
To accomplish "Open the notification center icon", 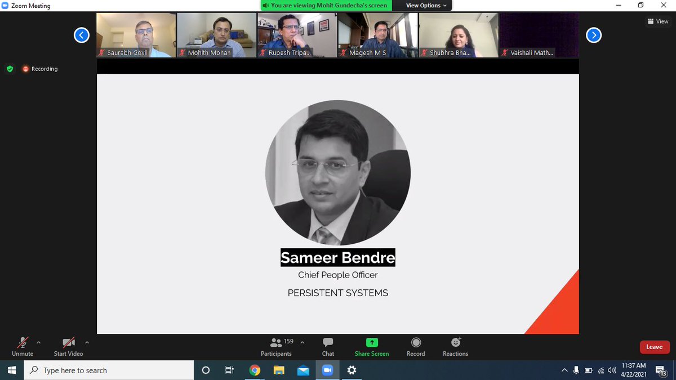I will tap(662, 370).
